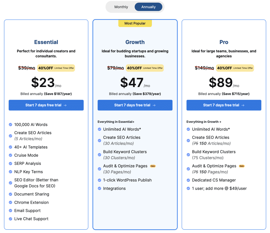Image resolution: width=270 pixels, height=233 pixels.
Task: Click the check icon for Live Chat Support
Action: (11, 219)
